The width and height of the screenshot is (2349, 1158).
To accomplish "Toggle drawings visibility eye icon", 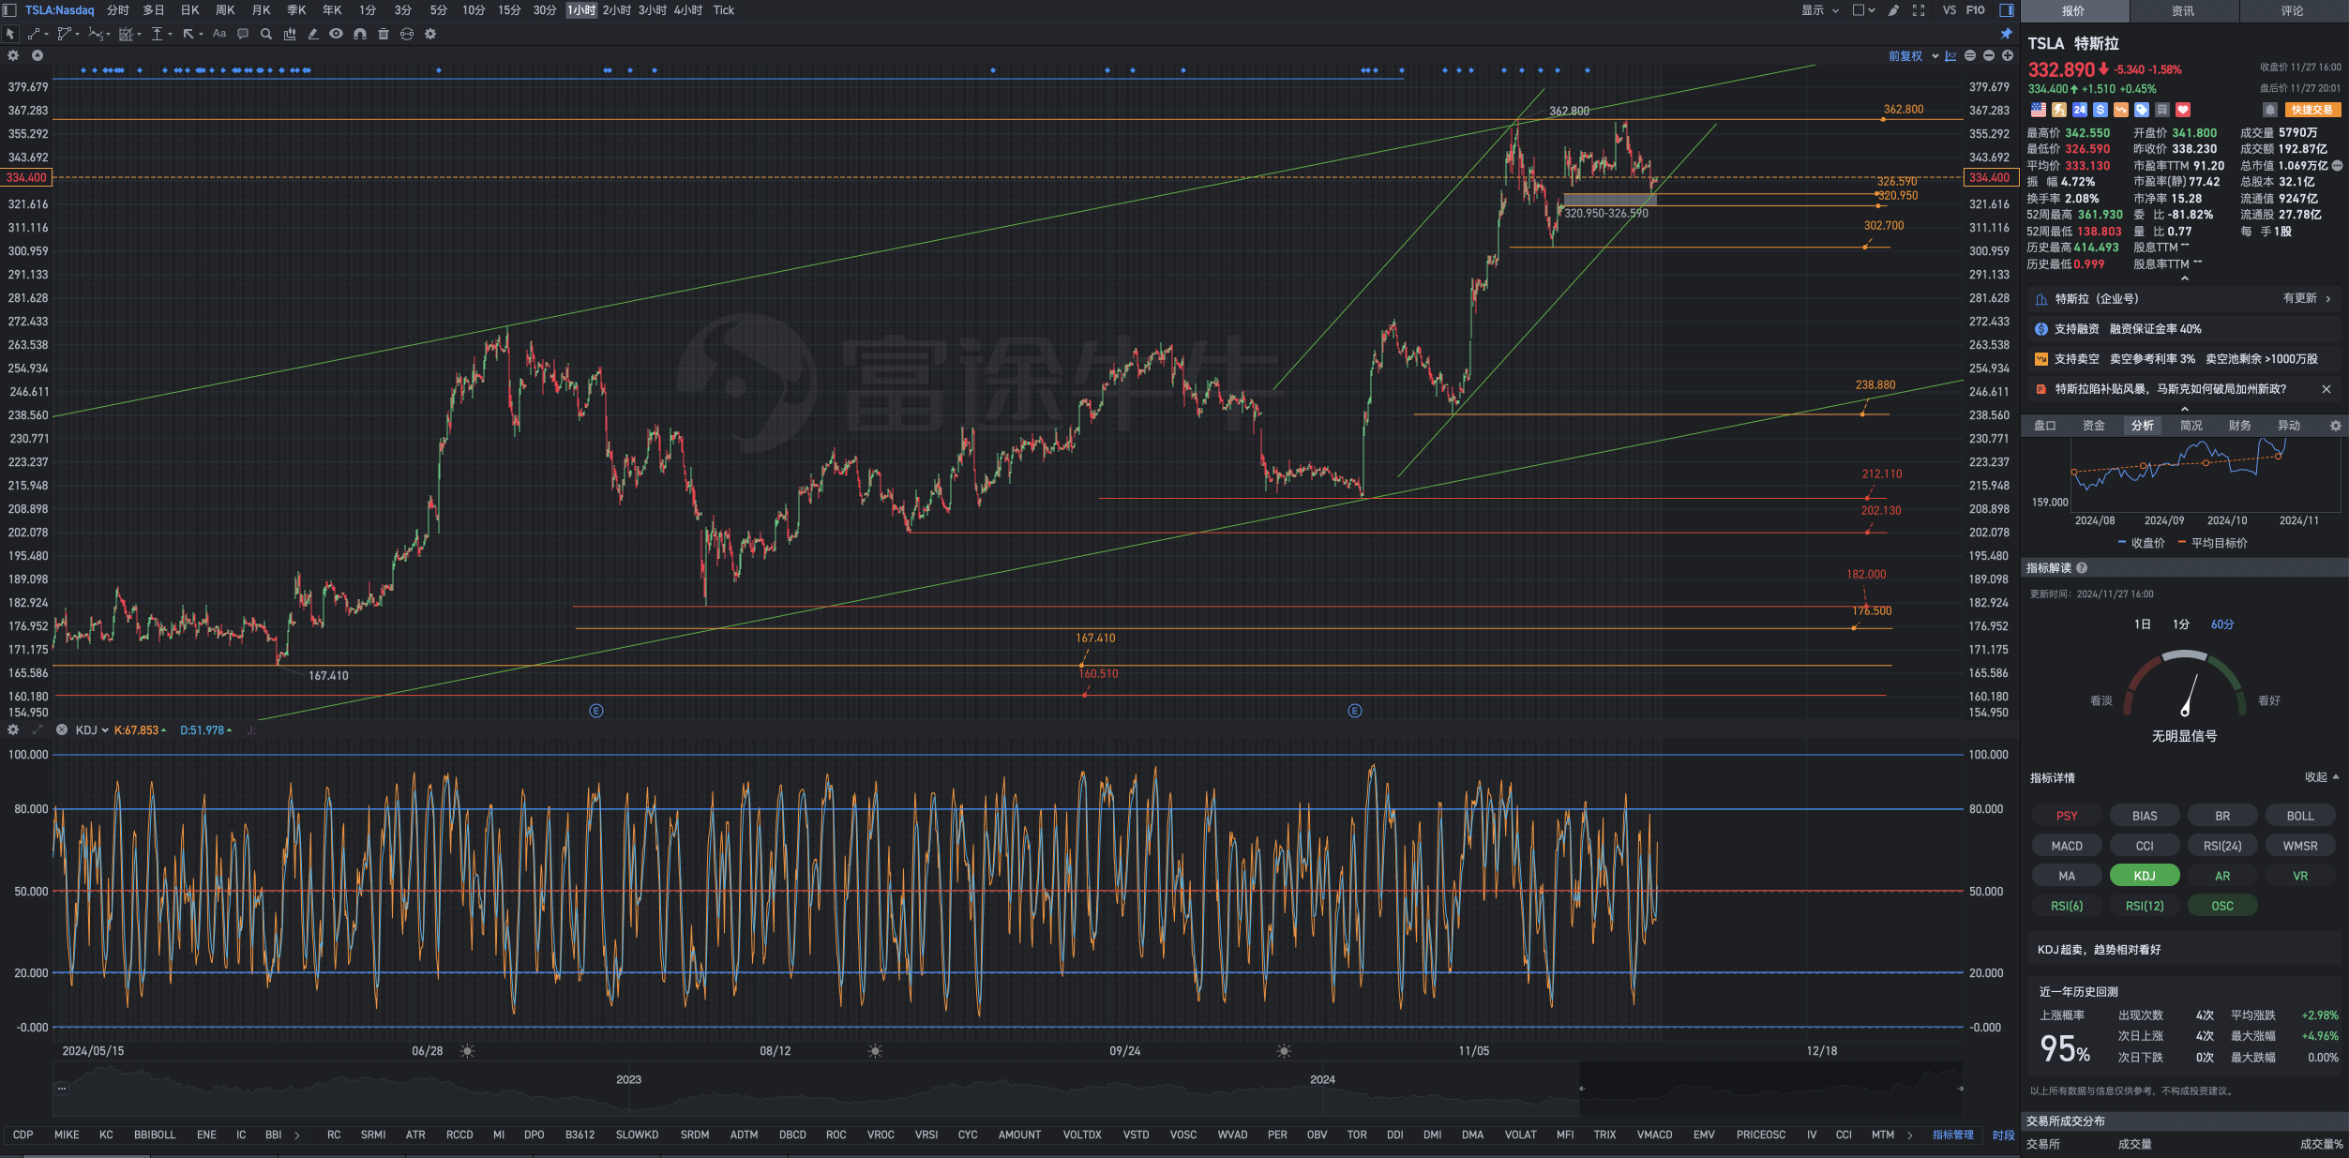I will pos(336,34).
